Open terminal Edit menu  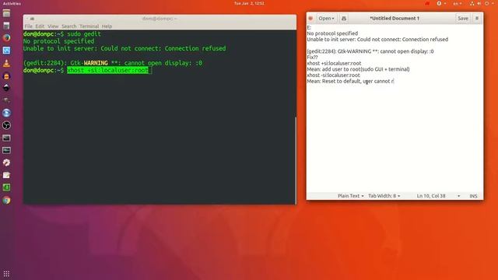tap(40, 26)
